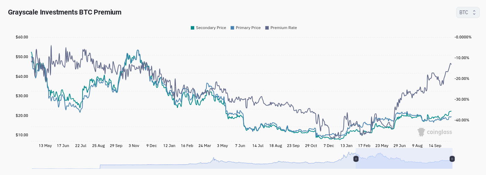Click the coinglass watermark text

point(439,132)
